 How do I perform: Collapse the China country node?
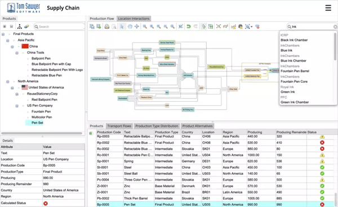pos(12,47)
